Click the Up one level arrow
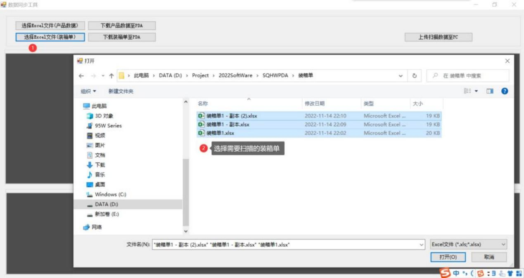 tap(111, 76)
